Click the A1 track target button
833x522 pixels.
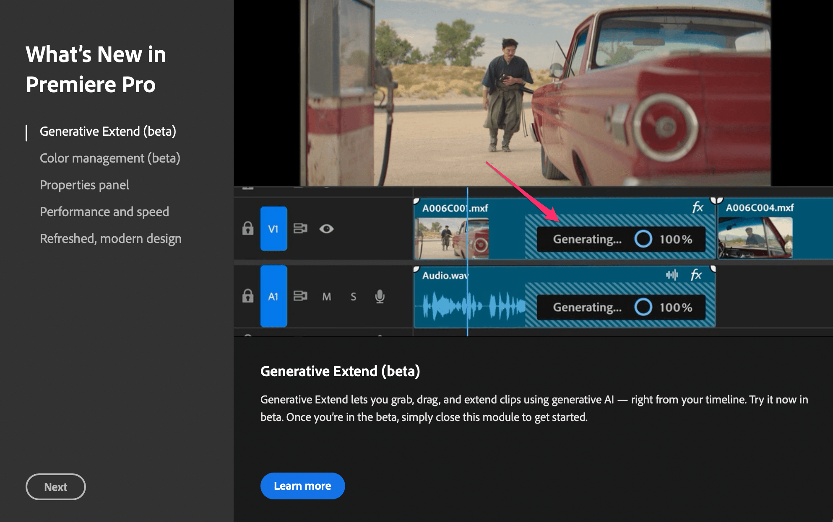tap(273, 296)
